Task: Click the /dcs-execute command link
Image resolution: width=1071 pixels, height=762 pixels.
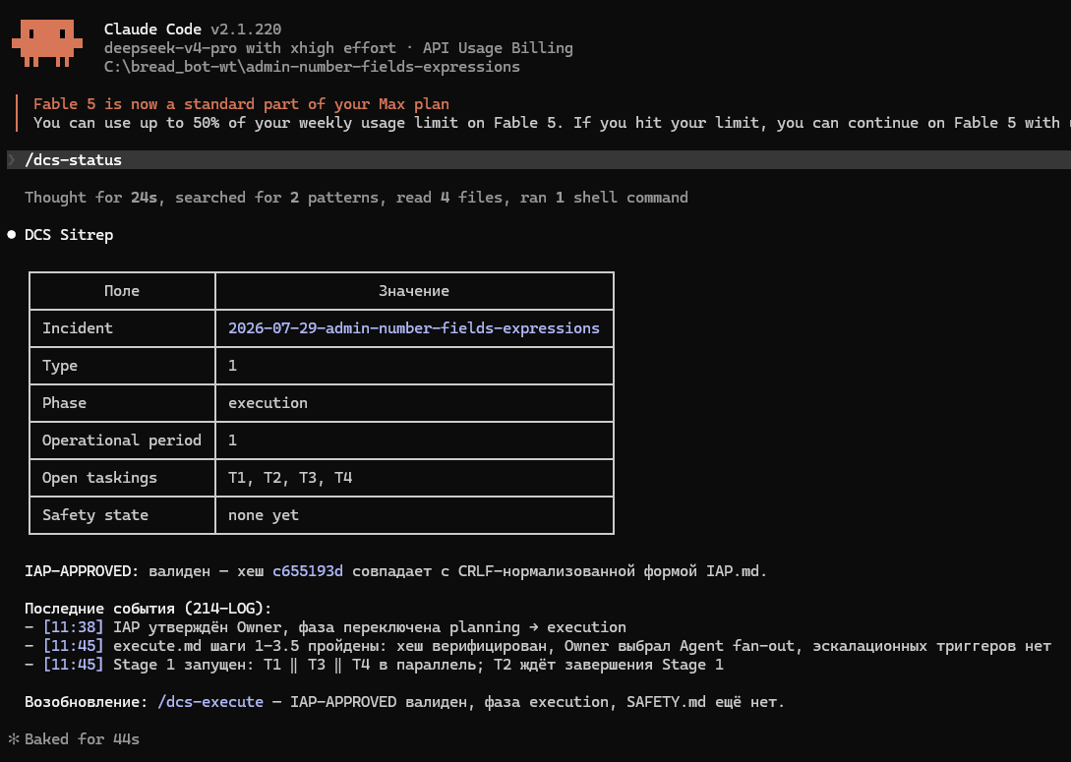Action: click(210, 702)
